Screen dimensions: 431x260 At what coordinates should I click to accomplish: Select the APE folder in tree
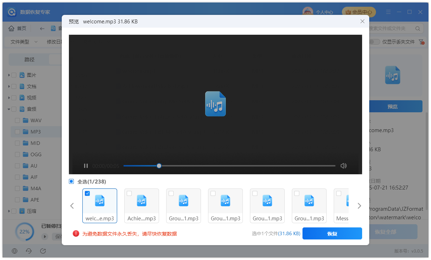[36, 200]
